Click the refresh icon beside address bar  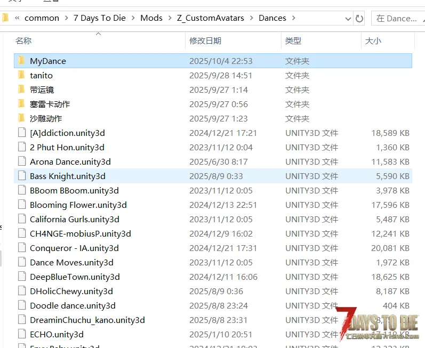tap(359, 18)
